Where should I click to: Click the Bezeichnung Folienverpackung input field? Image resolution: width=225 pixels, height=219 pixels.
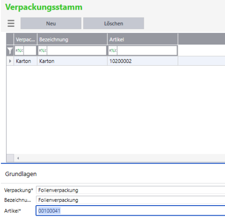coord(131,200)
